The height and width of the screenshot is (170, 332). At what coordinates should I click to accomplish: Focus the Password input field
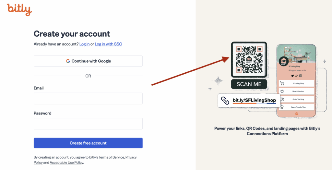(x=88, y=124)
